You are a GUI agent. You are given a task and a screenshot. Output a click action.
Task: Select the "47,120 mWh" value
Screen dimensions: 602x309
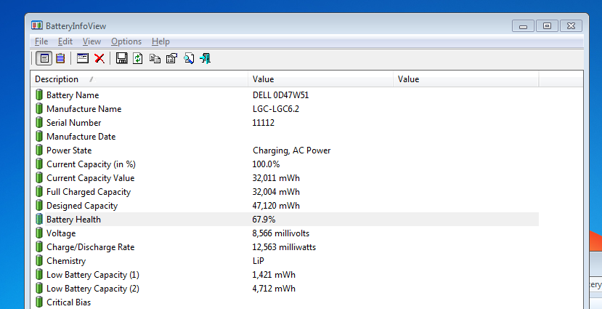point(276,206)
